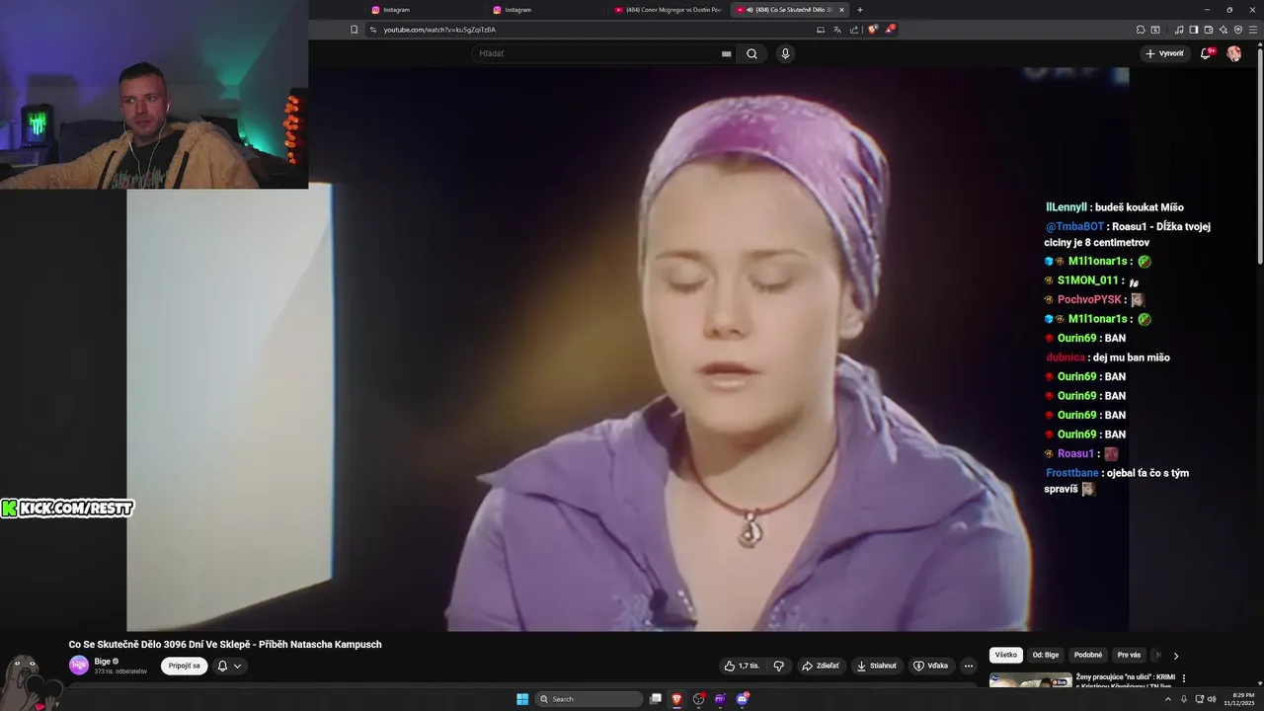Click the screen cast icon in address bar
This screenshot has height=711, width=1264.
point(821,30)
